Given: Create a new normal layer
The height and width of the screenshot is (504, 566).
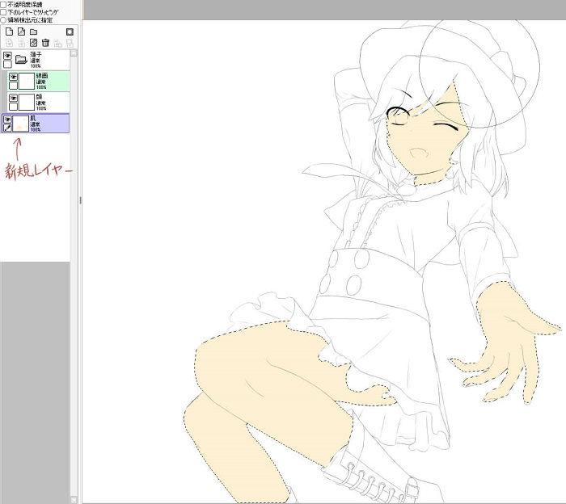Looking at the screenshot, I should (9, 31).
